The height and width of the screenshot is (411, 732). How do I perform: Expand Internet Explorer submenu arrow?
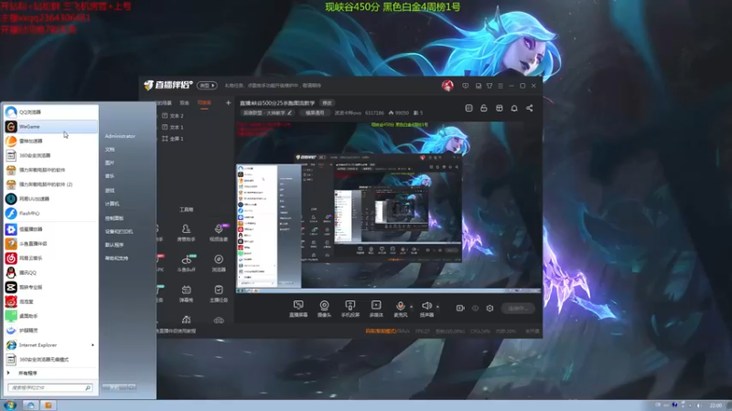tap(92, 345)
